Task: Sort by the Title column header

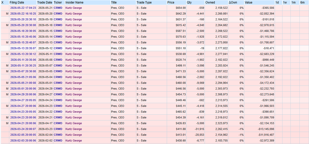Action: pyautogui.click(x=114, y=2)
